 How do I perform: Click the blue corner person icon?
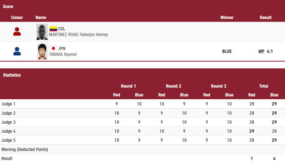[x=17, y=51]
